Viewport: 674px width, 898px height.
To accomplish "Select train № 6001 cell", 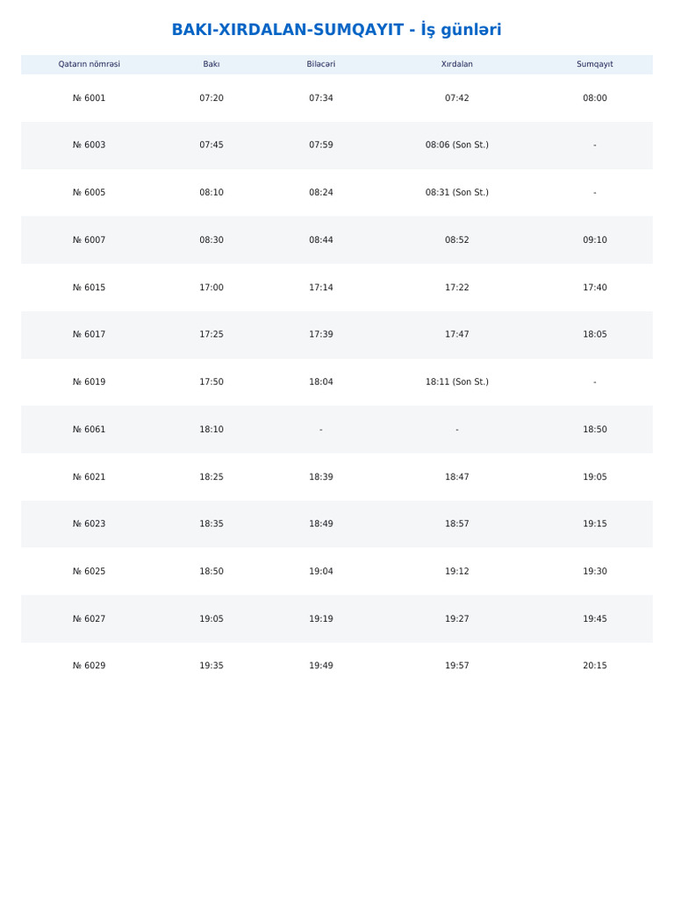I will 89,98.
